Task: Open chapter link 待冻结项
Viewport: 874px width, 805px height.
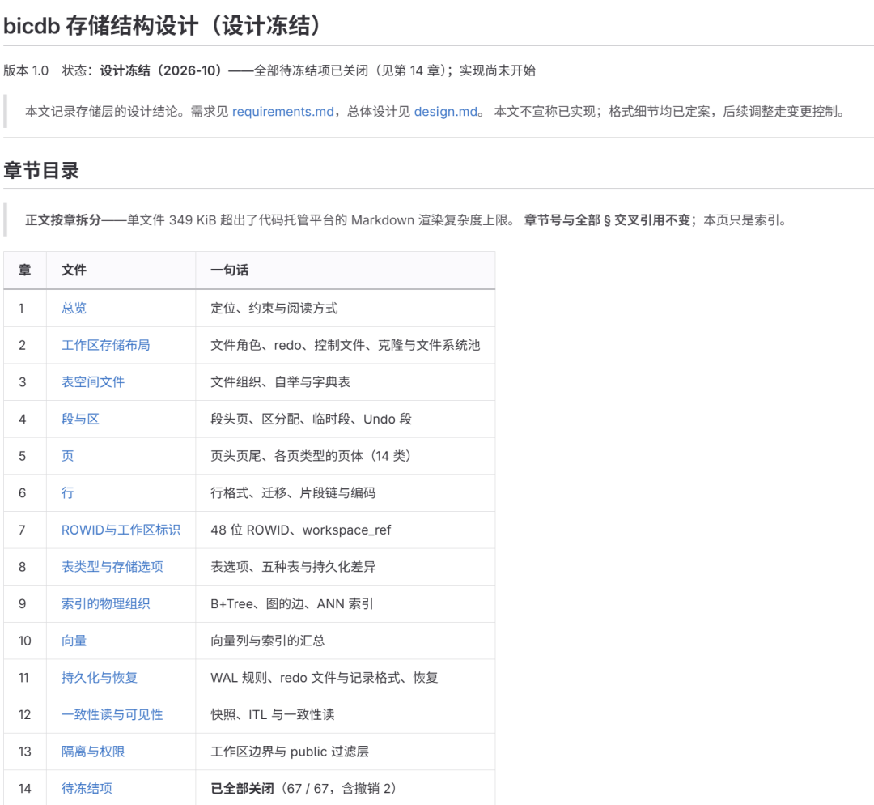Action: coord(87,788)
